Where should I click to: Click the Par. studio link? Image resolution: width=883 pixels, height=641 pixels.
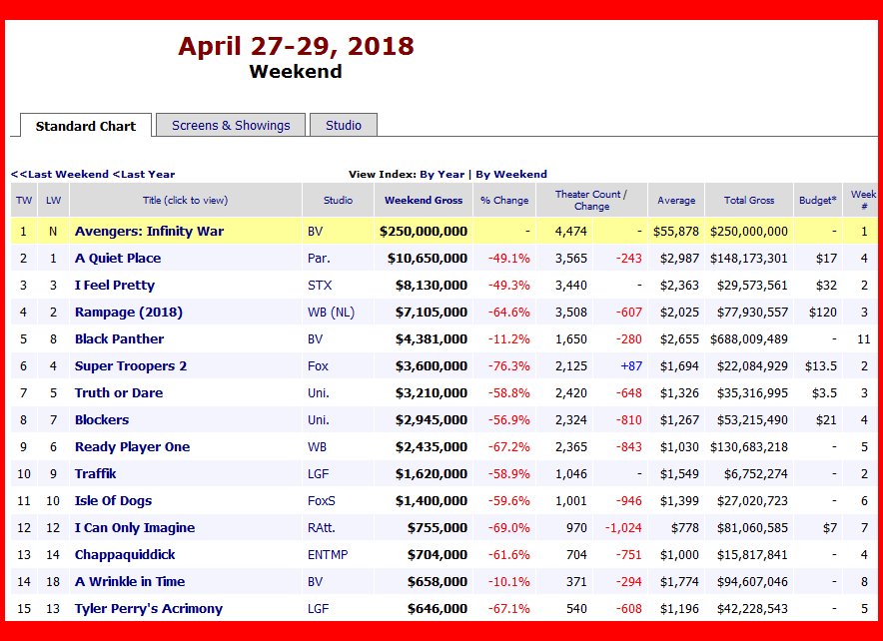click(319, 259)
